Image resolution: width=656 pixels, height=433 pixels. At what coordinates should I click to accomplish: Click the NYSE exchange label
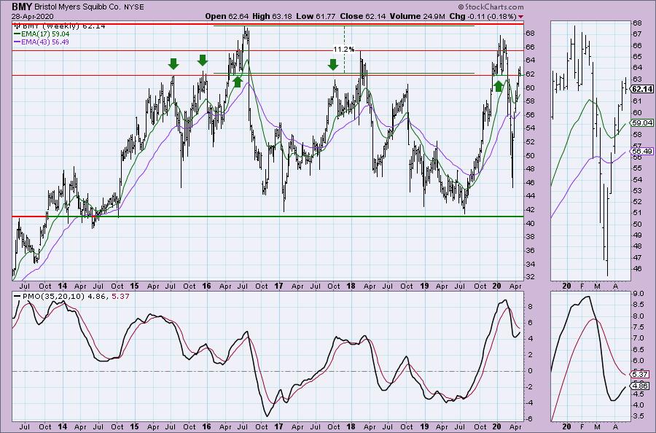134,7
